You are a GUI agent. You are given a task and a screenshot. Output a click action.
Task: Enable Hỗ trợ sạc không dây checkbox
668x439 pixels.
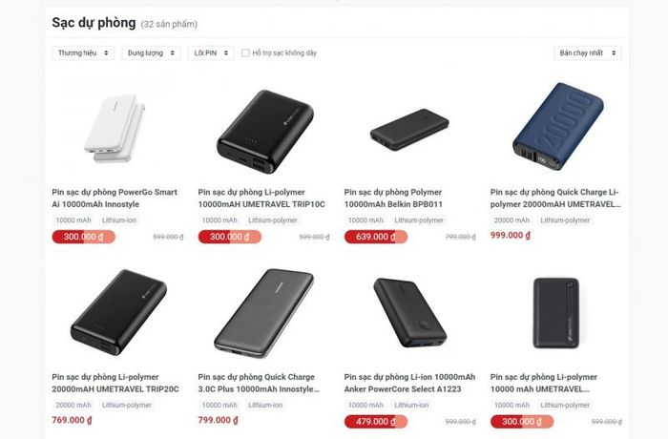coord(245,52)
